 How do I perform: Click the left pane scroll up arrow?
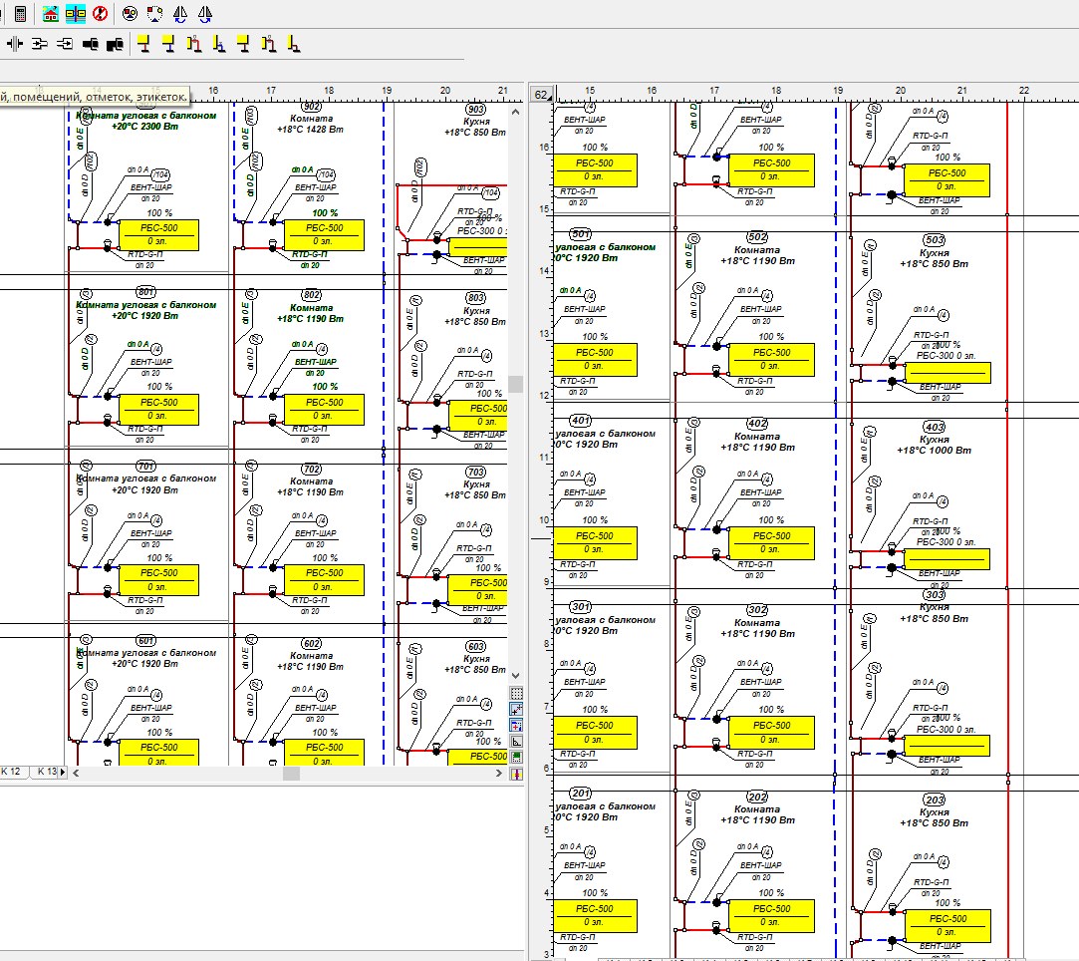(x=515, y=111)
